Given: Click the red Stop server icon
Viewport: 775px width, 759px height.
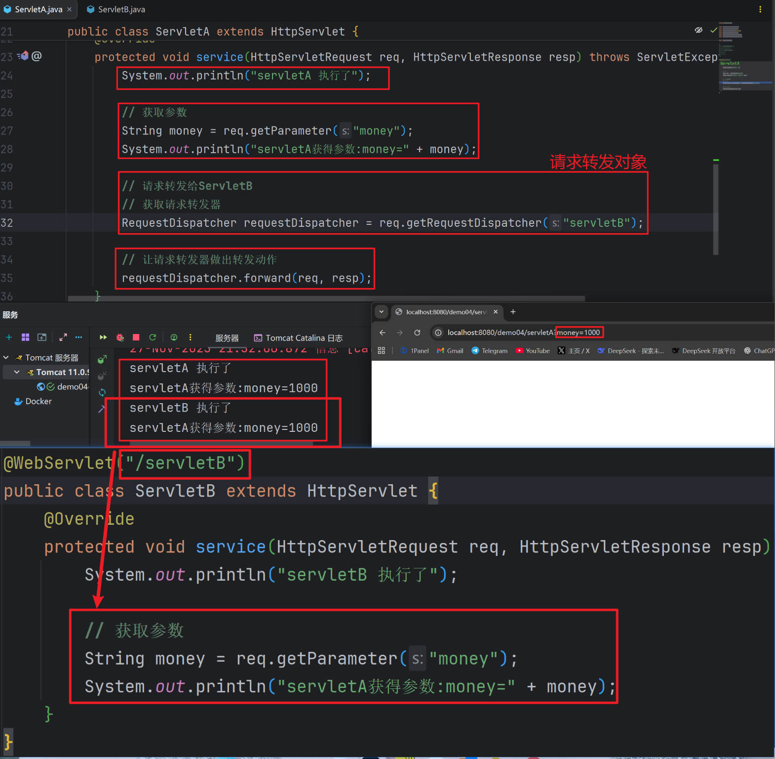Looking at the screenshot, I should [x=136, y=337].
